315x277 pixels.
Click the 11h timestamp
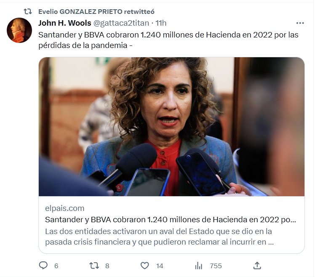pyautogui.click(x=161, y=23)
